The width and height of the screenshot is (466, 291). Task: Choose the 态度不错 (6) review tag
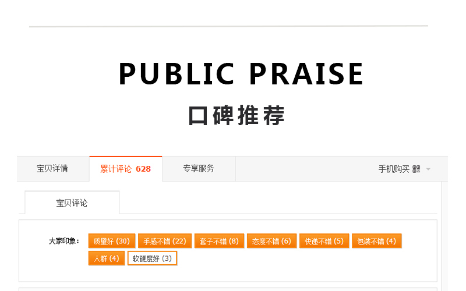pos(271,241)
